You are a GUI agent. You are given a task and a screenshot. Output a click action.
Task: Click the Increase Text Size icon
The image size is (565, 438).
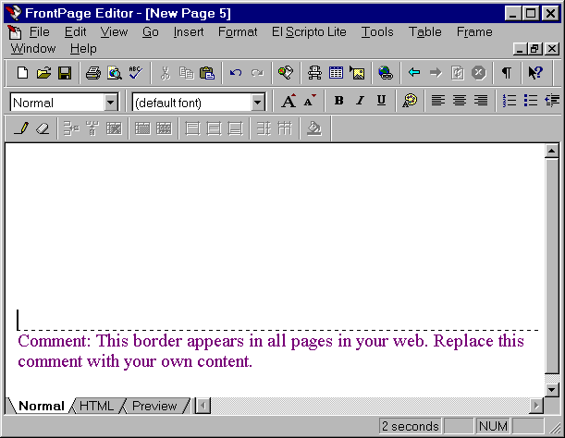point(289,102)
